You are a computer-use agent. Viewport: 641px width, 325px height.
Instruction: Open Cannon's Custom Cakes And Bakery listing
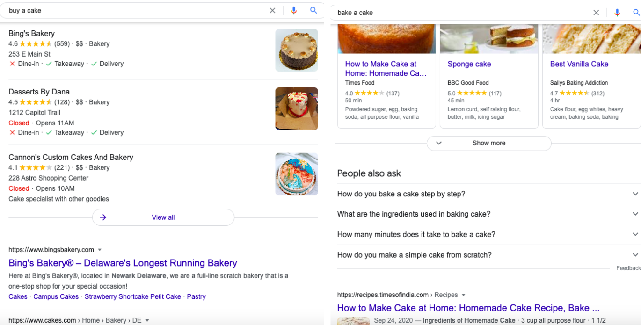click(x=71, y=157)
